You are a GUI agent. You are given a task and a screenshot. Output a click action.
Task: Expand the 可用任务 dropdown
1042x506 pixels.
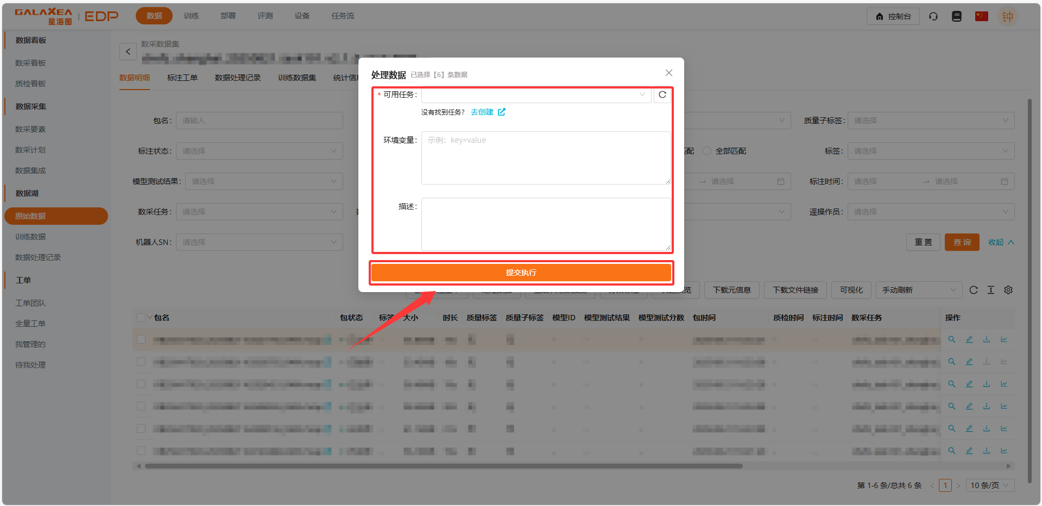(x=536, y=95)
